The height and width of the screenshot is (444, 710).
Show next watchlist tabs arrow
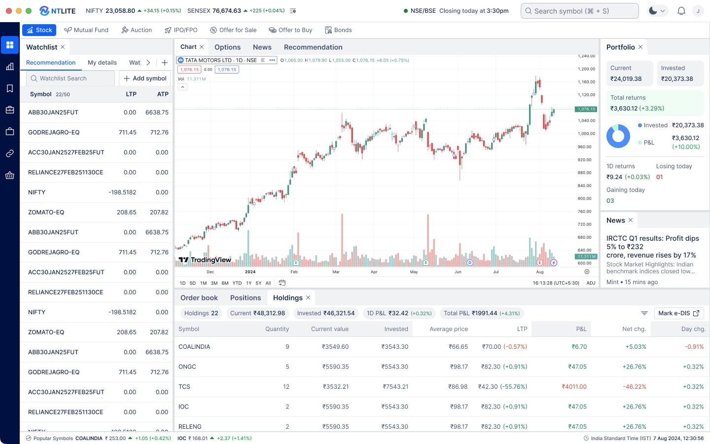click(148, 63)
